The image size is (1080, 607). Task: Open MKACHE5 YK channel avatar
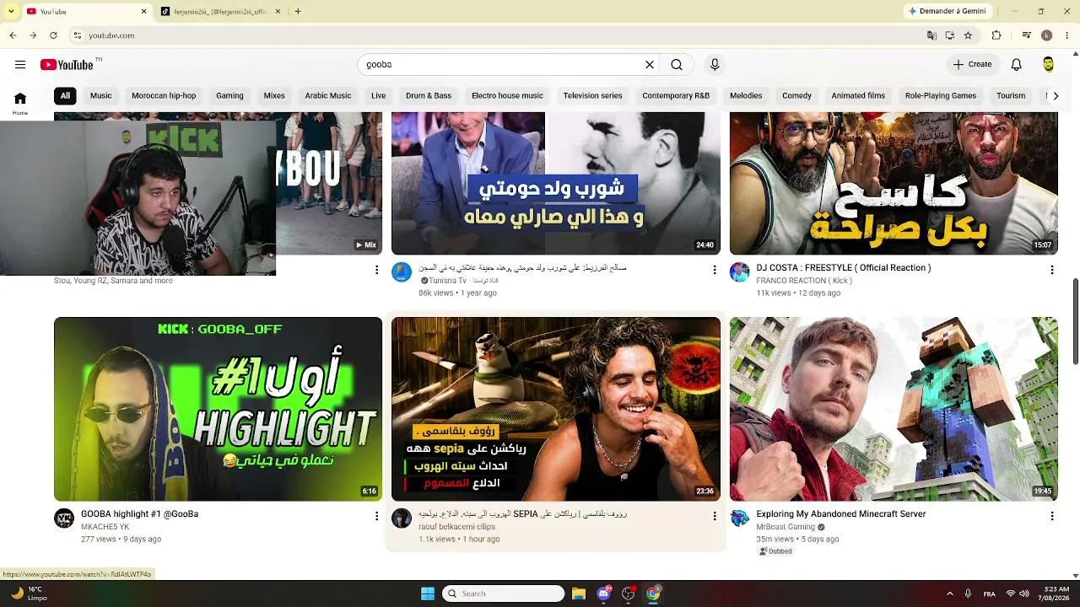pyautogui.click(x=64, y=518)
